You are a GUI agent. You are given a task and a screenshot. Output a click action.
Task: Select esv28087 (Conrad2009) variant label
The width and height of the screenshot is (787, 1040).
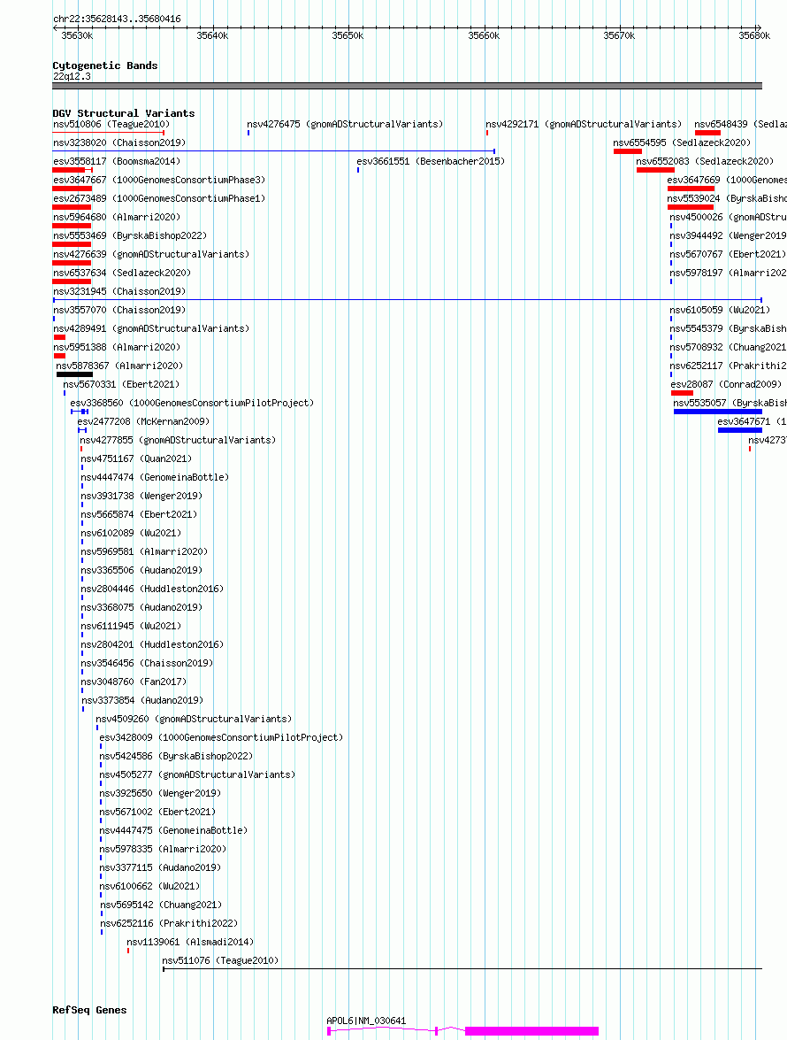726,384
